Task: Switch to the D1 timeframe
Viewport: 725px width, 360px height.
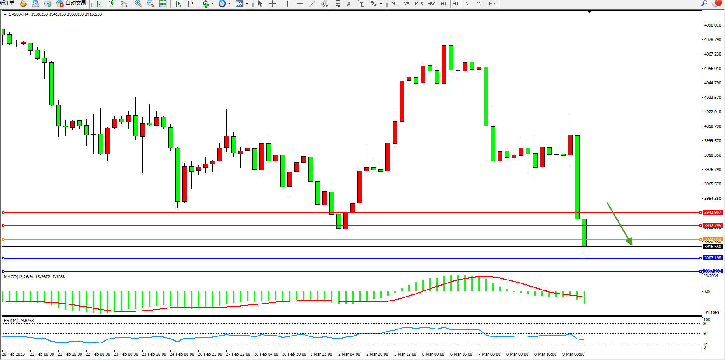Action: (x=468, y=4)
